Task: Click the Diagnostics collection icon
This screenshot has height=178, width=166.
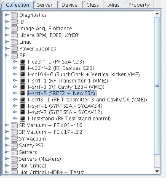Action: click(14, 15)
